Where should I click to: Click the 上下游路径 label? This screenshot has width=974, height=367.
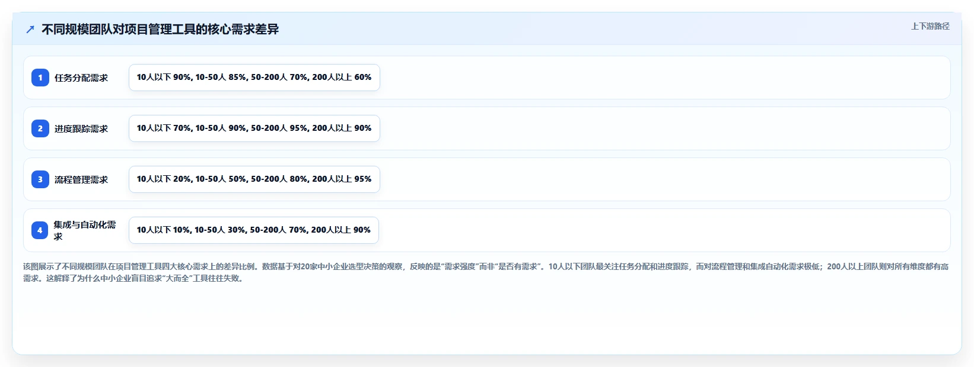[x=930, y=26]
